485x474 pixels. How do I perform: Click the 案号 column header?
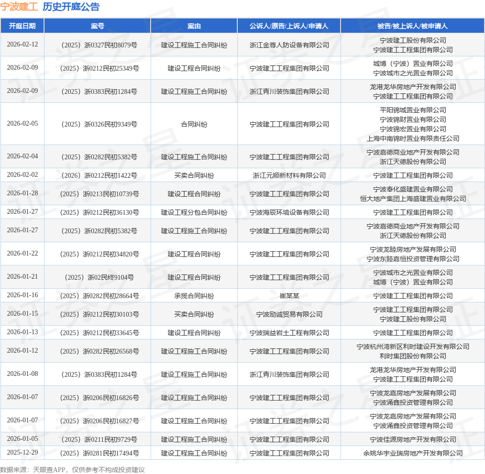[x=98, y=26]
